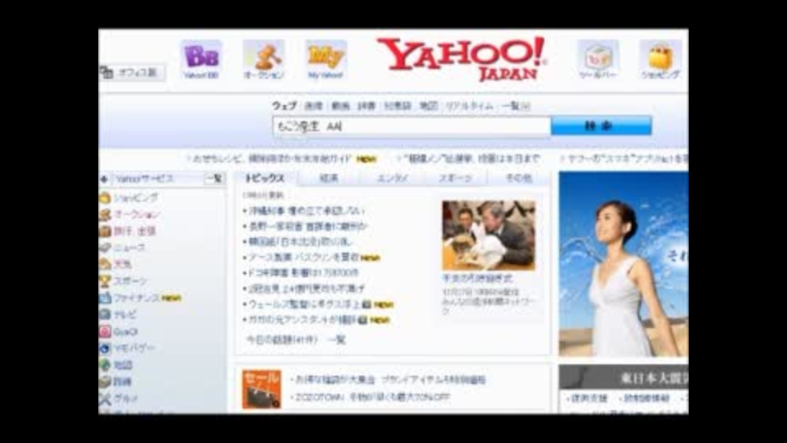This screenshot has height=443, width=787.
Task: Open the toolbar (ツールバー) icon
Action: click(x=598, y=60)
